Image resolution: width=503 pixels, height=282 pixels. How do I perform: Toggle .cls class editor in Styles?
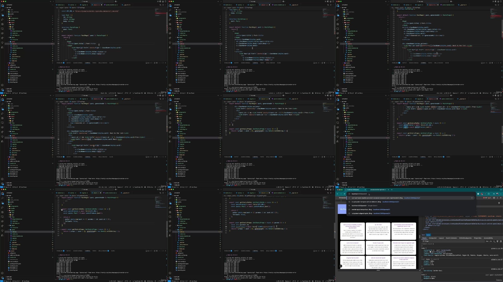coord(491,241)
